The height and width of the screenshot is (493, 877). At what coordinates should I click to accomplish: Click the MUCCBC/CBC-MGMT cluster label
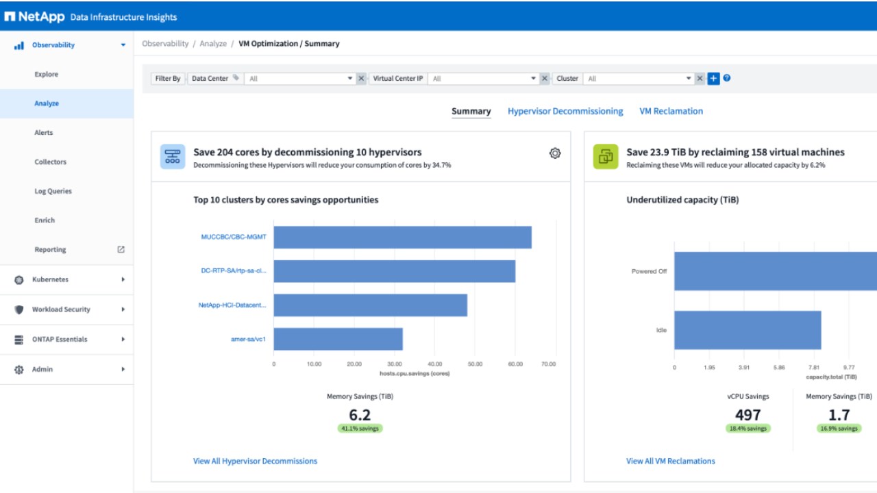point(234,237)
